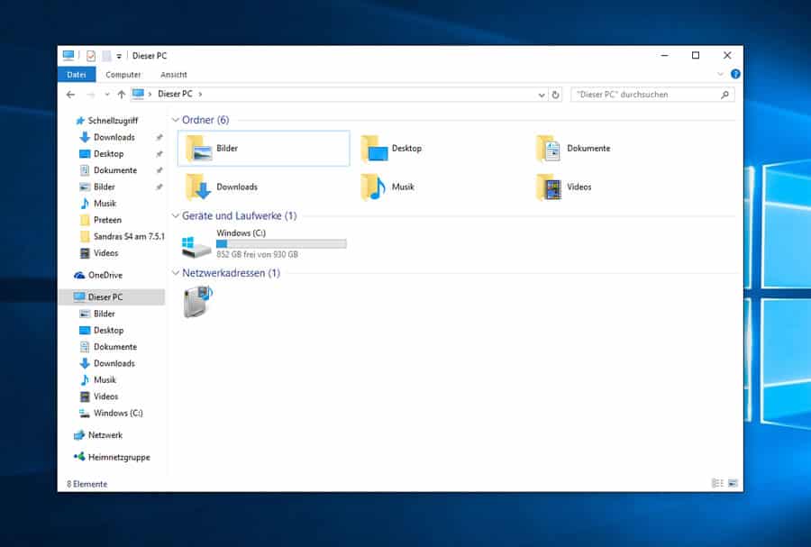Select the Windows (C:) drive icon
The height and width of the screenshot is (547, 811).
pyautogui.click(x=196, y=244)
